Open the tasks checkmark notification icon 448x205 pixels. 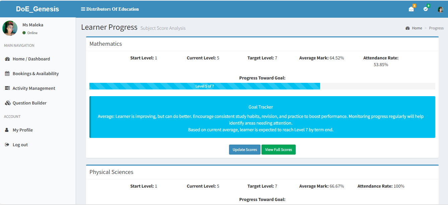pyautogui.click(x=426, y=9)
